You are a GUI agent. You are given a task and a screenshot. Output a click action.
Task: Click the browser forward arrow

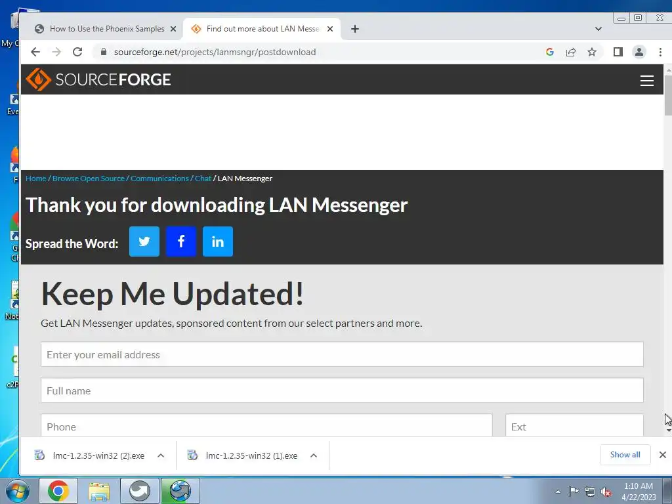56,52
